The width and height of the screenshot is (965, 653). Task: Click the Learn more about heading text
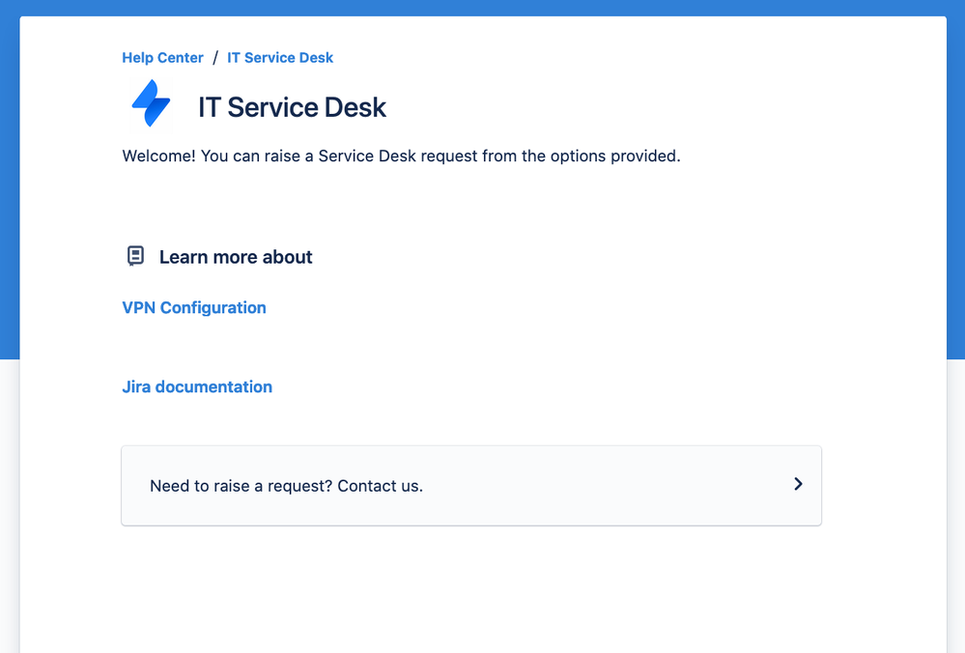(x=236, y=257)
